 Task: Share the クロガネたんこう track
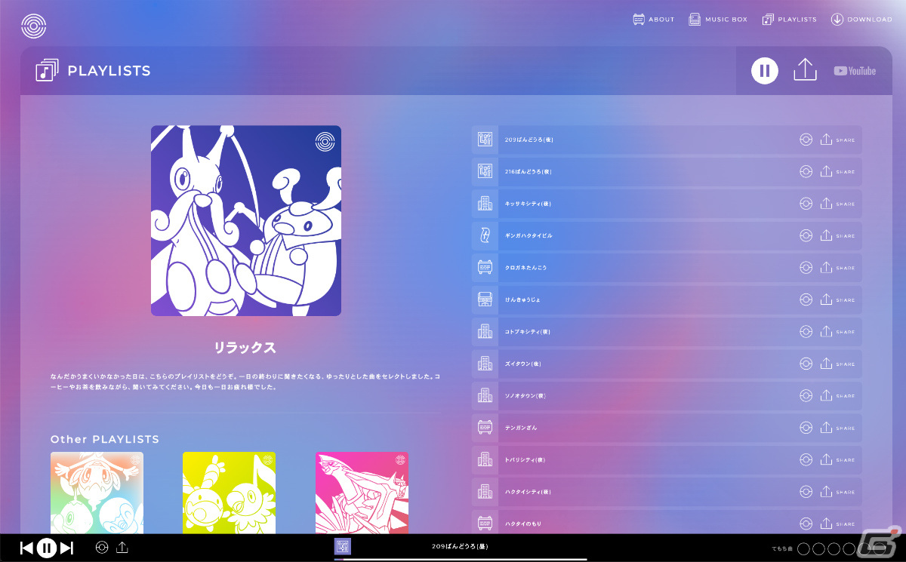click(837, 268)
